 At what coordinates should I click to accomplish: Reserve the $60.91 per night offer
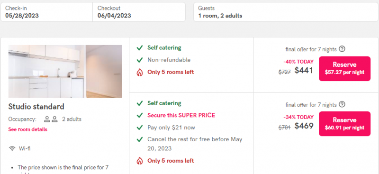click(x=344, y=124)
